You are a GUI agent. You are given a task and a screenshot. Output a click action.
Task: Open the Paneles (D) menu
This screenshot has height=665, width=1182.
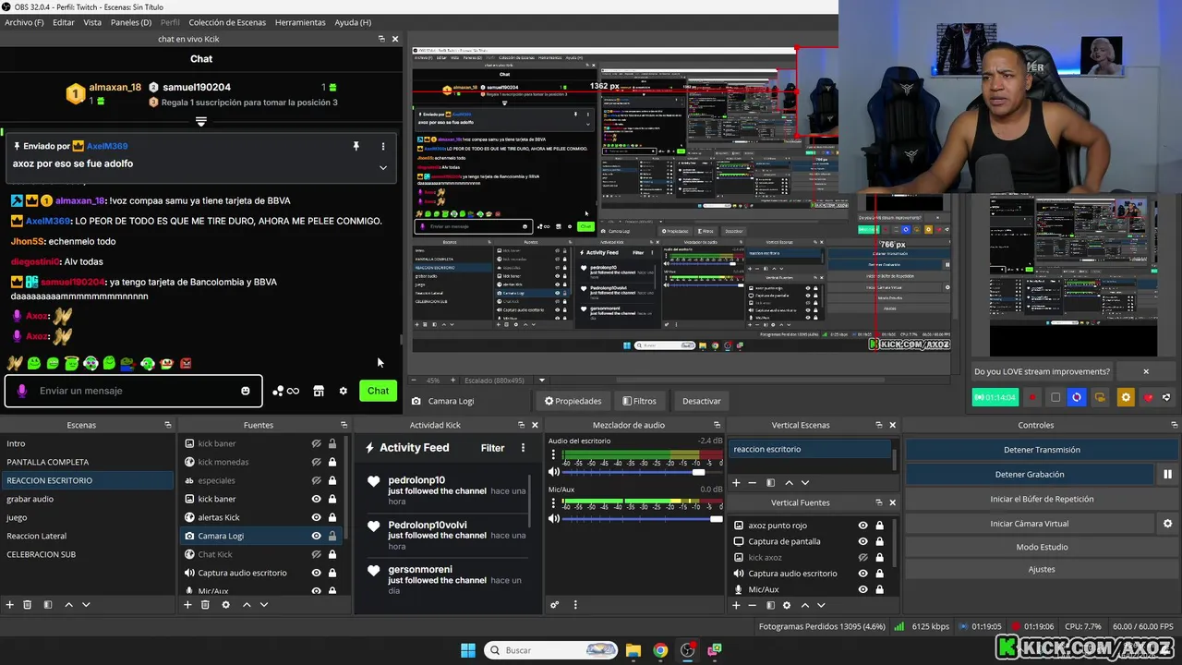(131, 22)
